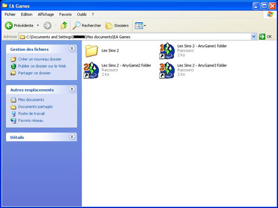Click the Windows flag logo
The image size is (278, 208).
click(270, 14)
